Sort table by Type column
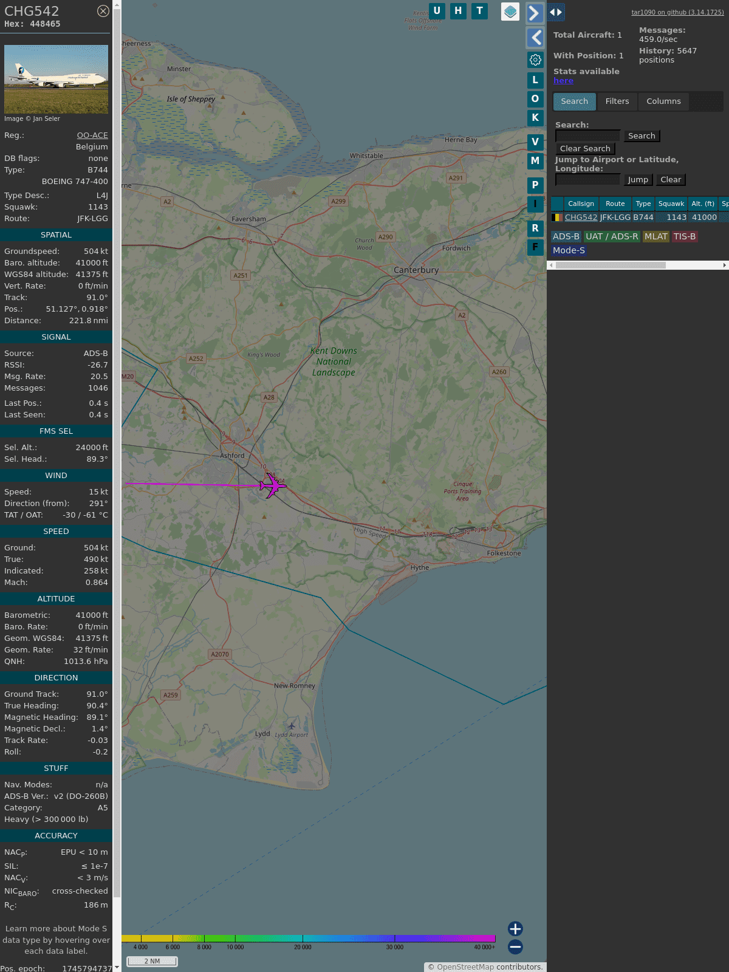 click(643, 204)
